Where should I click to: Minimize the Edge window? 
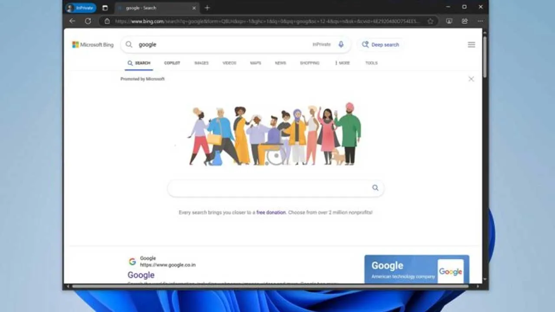pyautogui.click(x=448, y=7)
